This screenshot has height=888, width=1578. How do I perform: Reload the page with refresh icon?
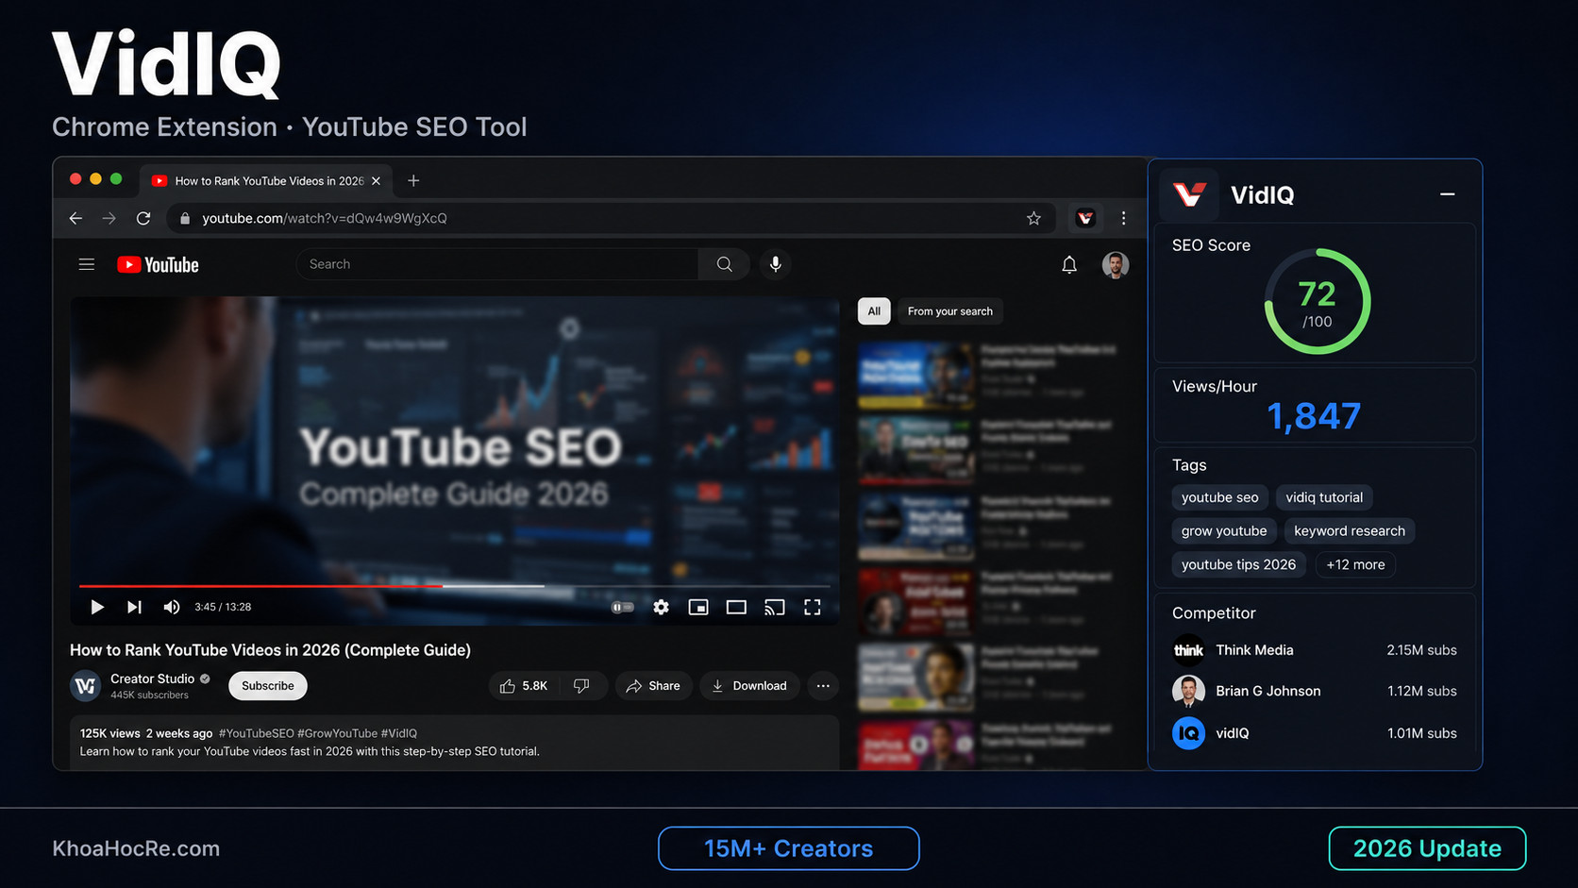point(143,218)
